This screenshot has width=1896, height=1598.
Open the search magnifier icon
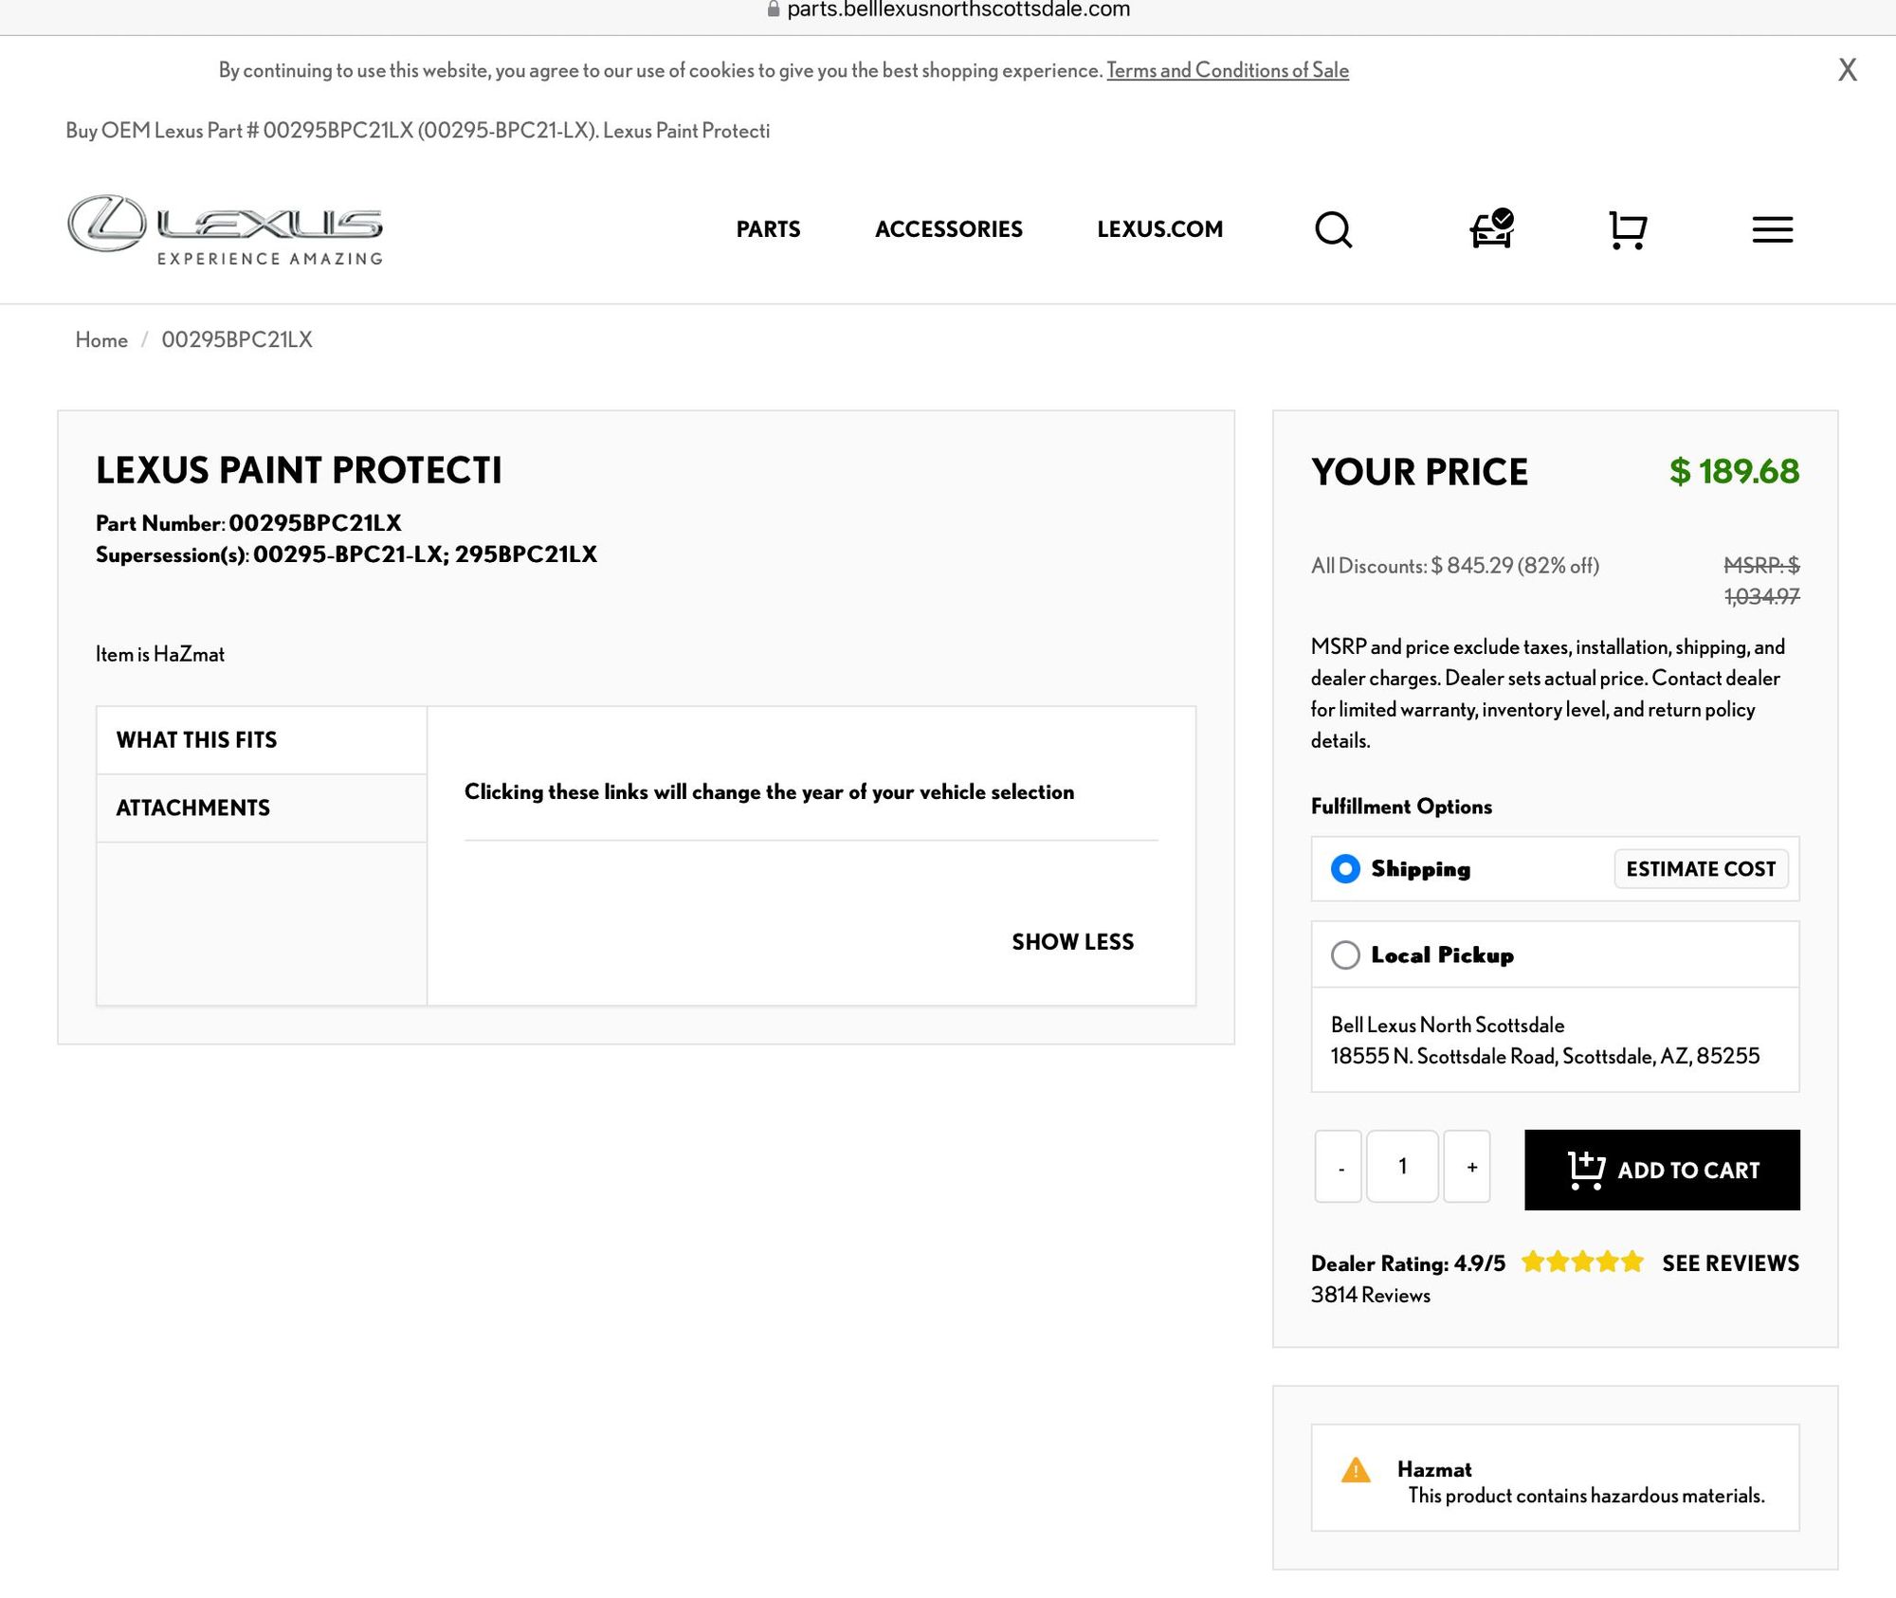[x=1333, y=229]
